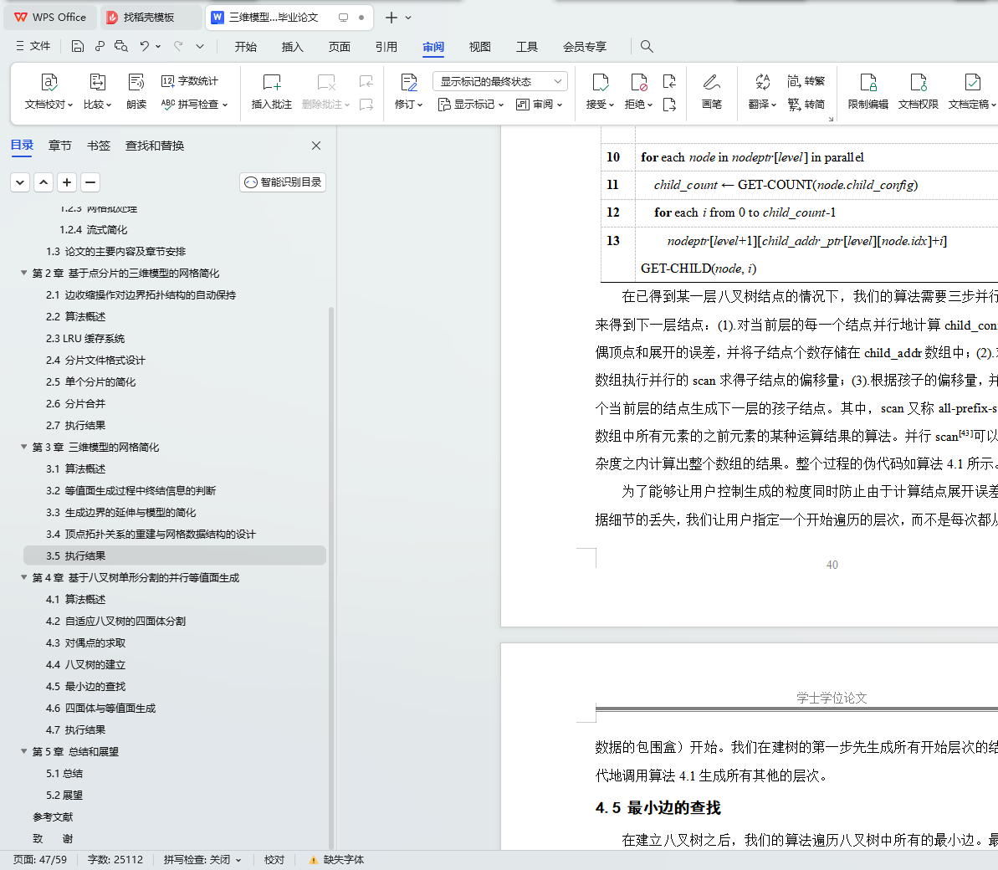Convert simplified to traditional (转繁)
Screen dimensions: 998x870
806,81
